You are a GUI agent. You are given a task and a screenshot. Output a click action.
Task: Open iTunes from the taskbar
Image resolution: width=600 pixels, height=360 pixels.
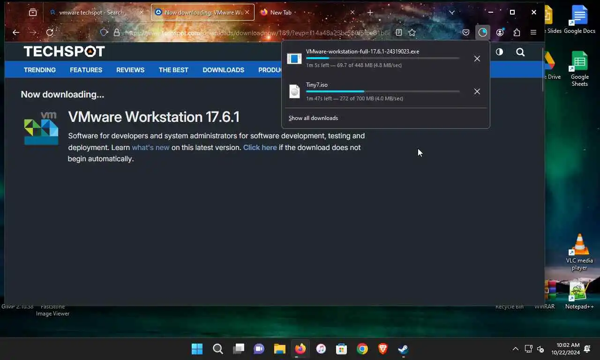tap(321, 349)
